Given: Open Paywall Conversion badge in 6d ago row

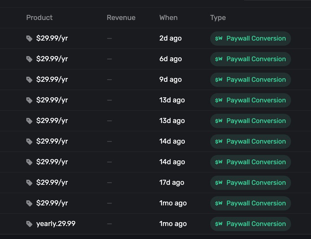Looking at the screenshot, I should pyautogui.click(x=250, y=59).
